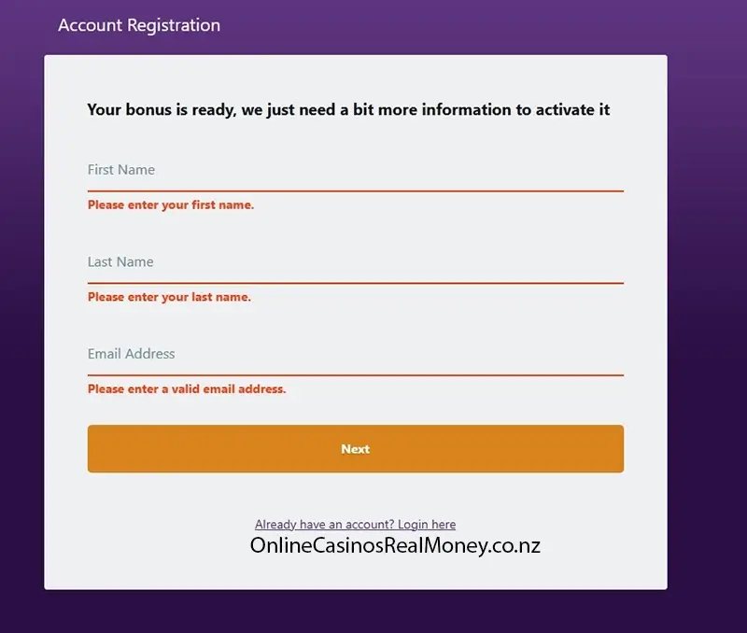Click the Already have an account text
Viewport: 747px width, 633px height.
pos(322,524)
